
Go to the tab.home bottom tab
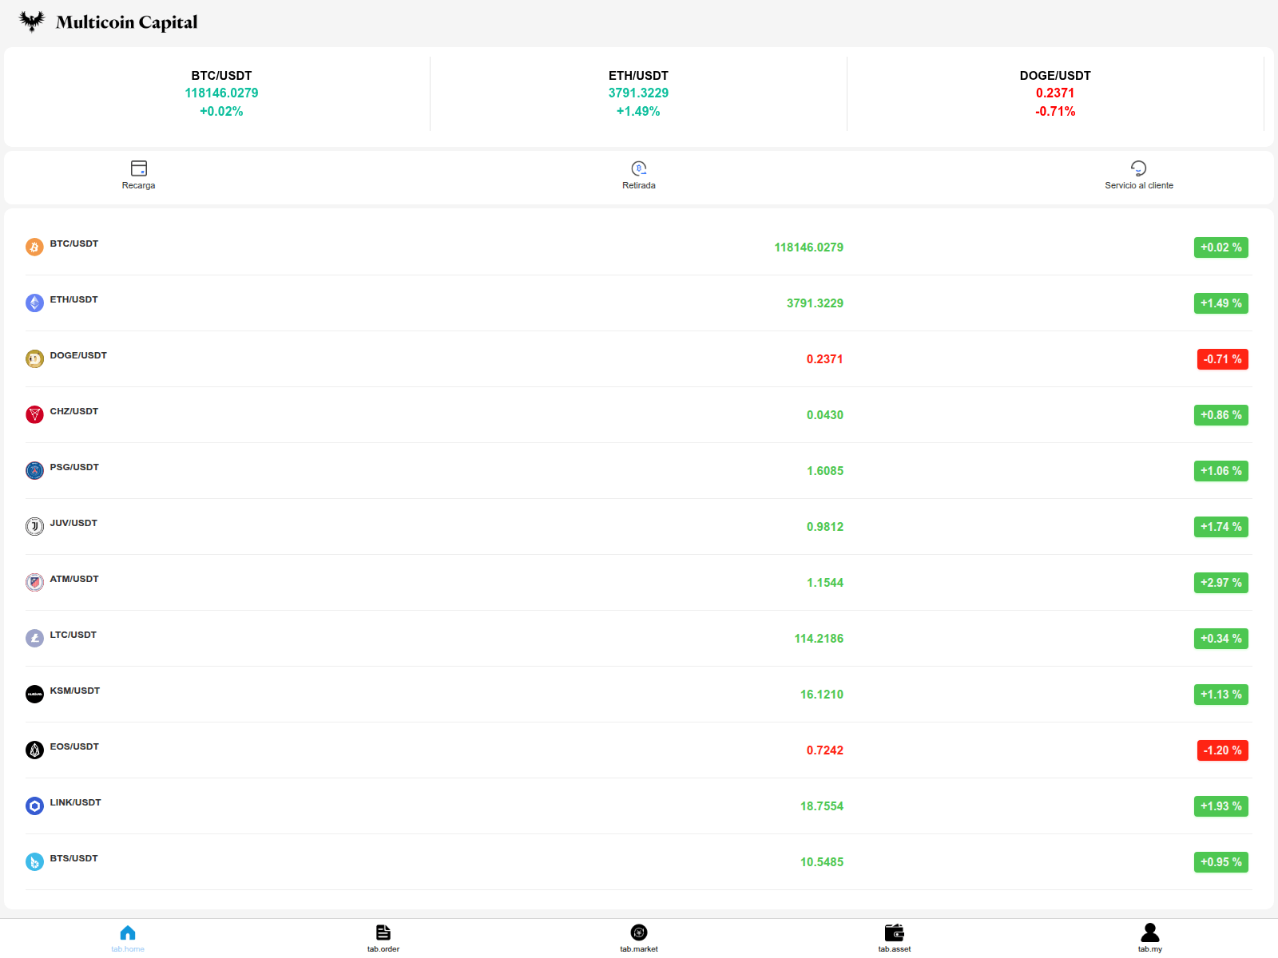pyautogui.click(x=128, y=938)
